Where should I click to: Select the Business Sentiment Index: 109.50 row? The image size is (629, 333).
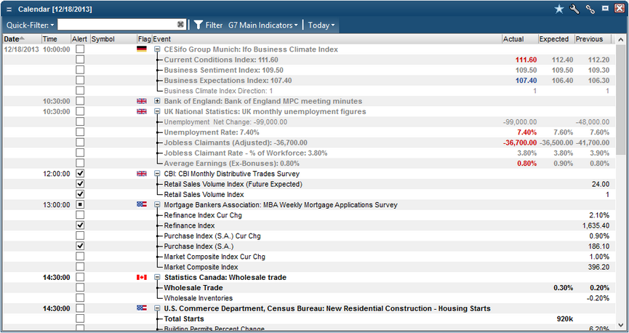pos(308,70)
